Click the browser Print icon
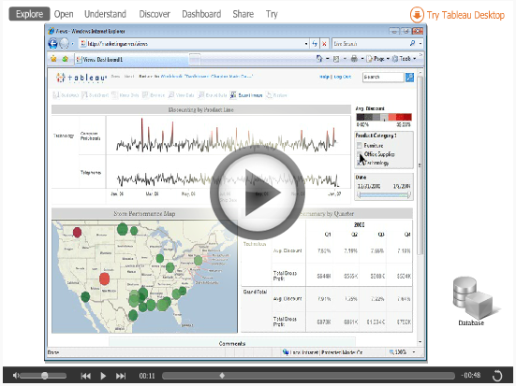The image size is (516, 386). point(354,59)
